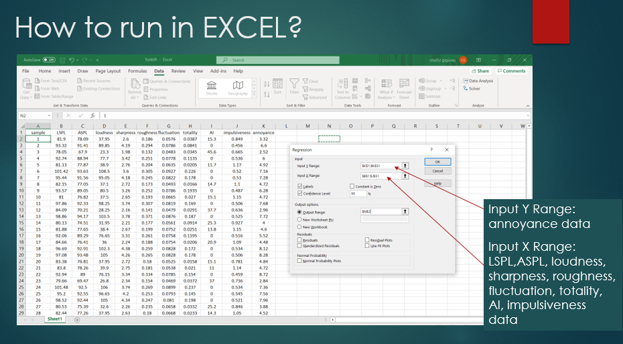This screenshot has height=344, width=623.
Task: Switch to Page Layout tab
Action: tap(108, 71)
